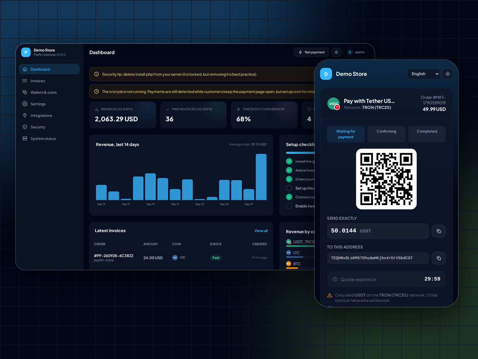
Task: Click the USDT_TRC20 green revenue bar
Action: coord(300,246)
